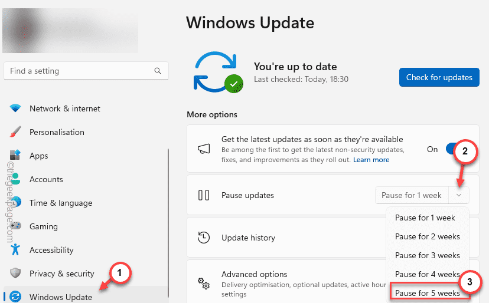Click the sidebar vertical scrollbar
The width and height of the screenshot is (489, 303).
pyautogui.click(x=168, y=223)
